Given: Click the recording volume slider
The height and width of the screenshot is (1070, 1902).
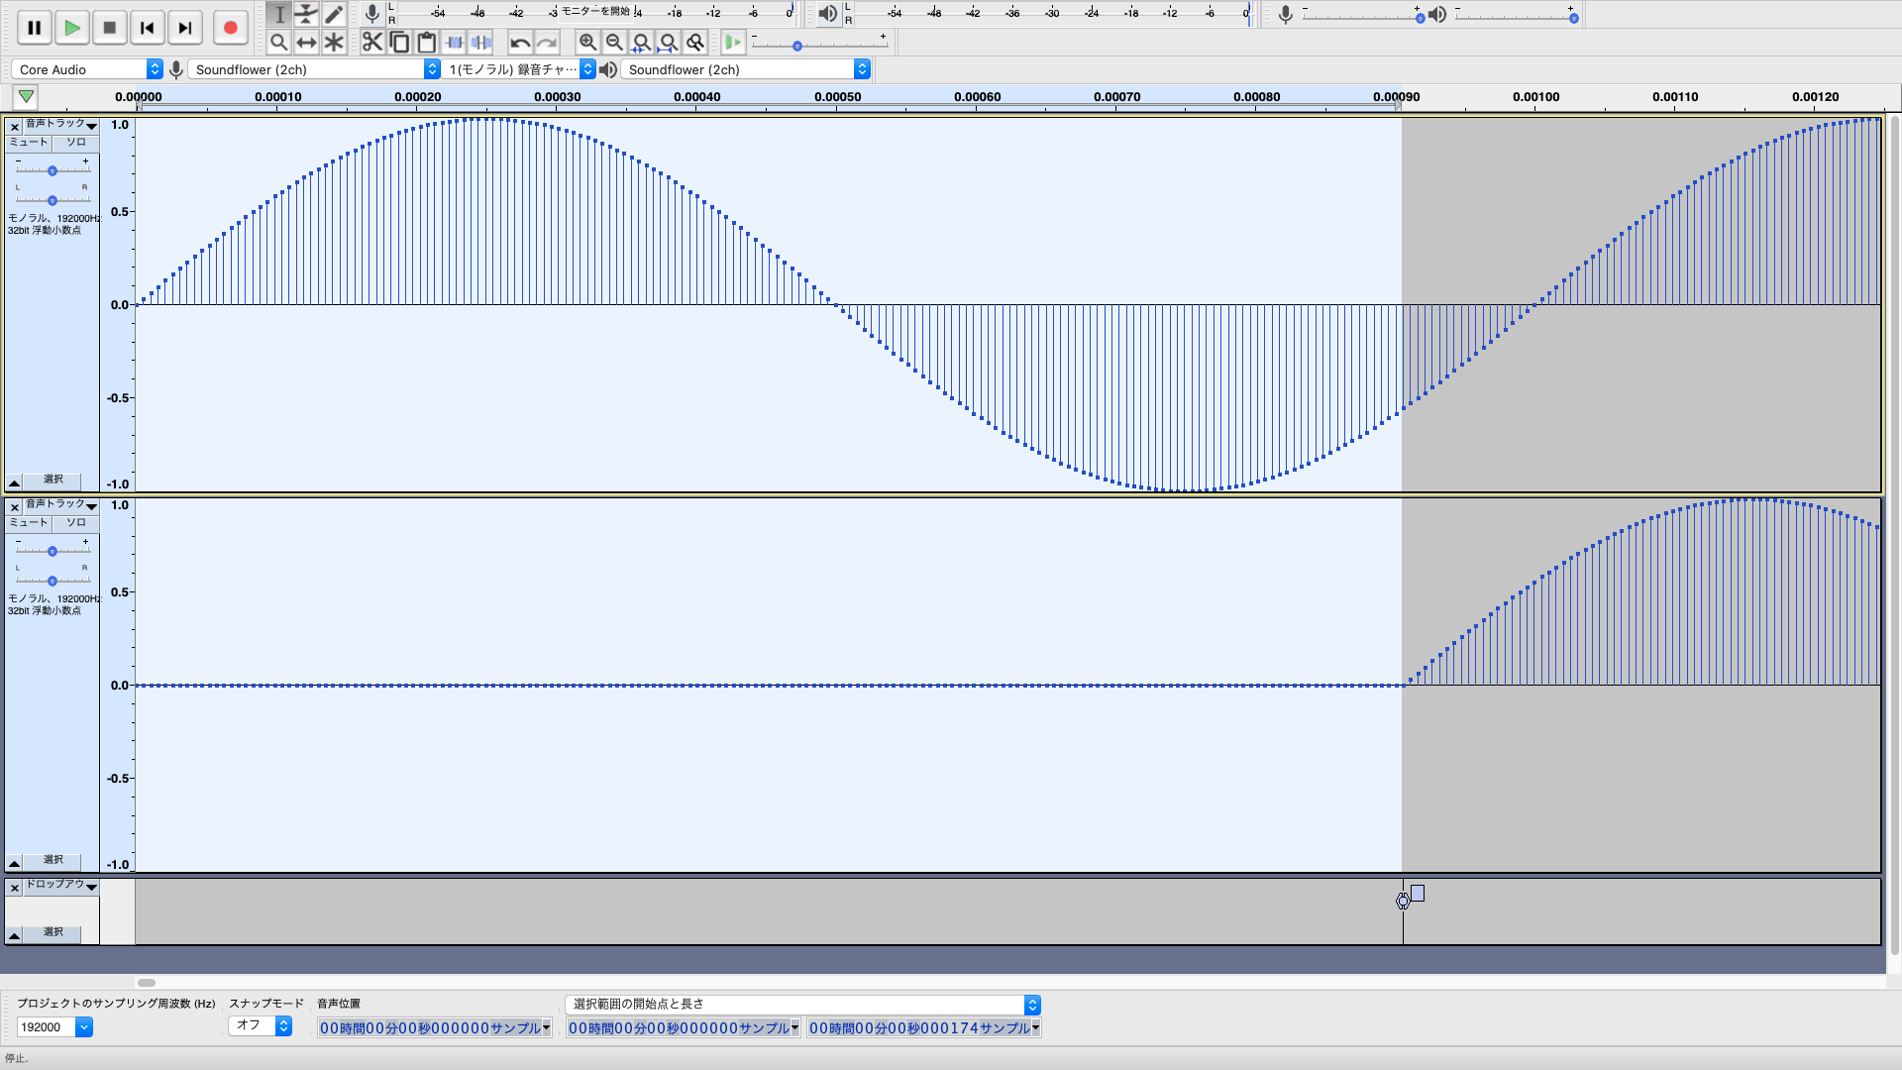Looking at the screenshot, I should click(1363, 18).
